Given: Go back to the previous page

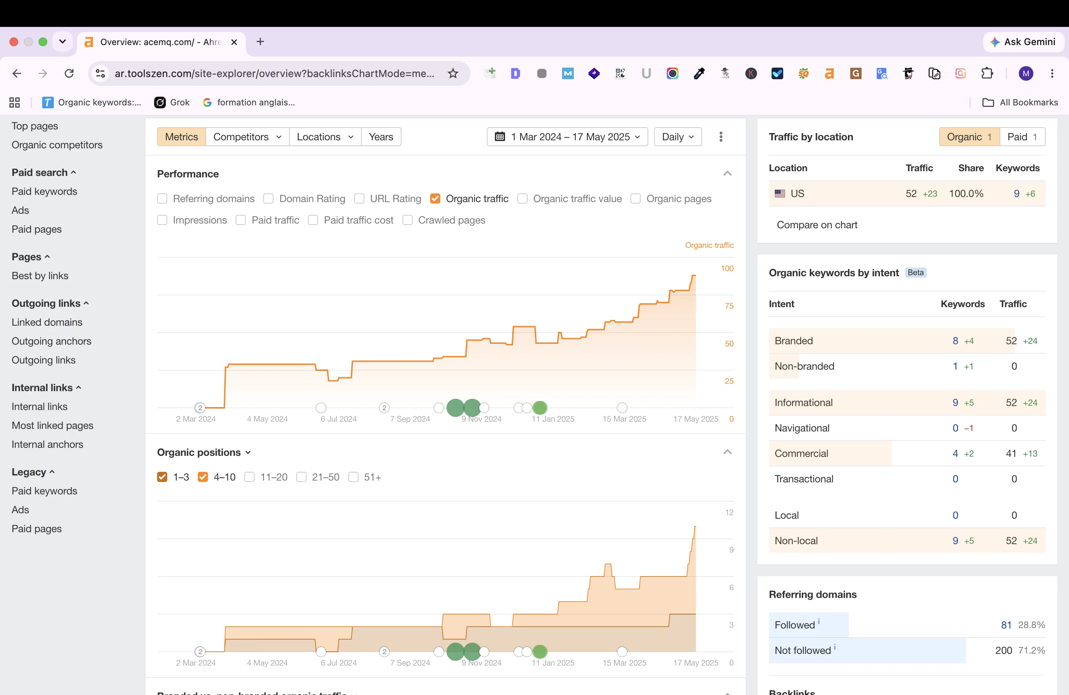Looking at the screenshot, I should (17, 73).
